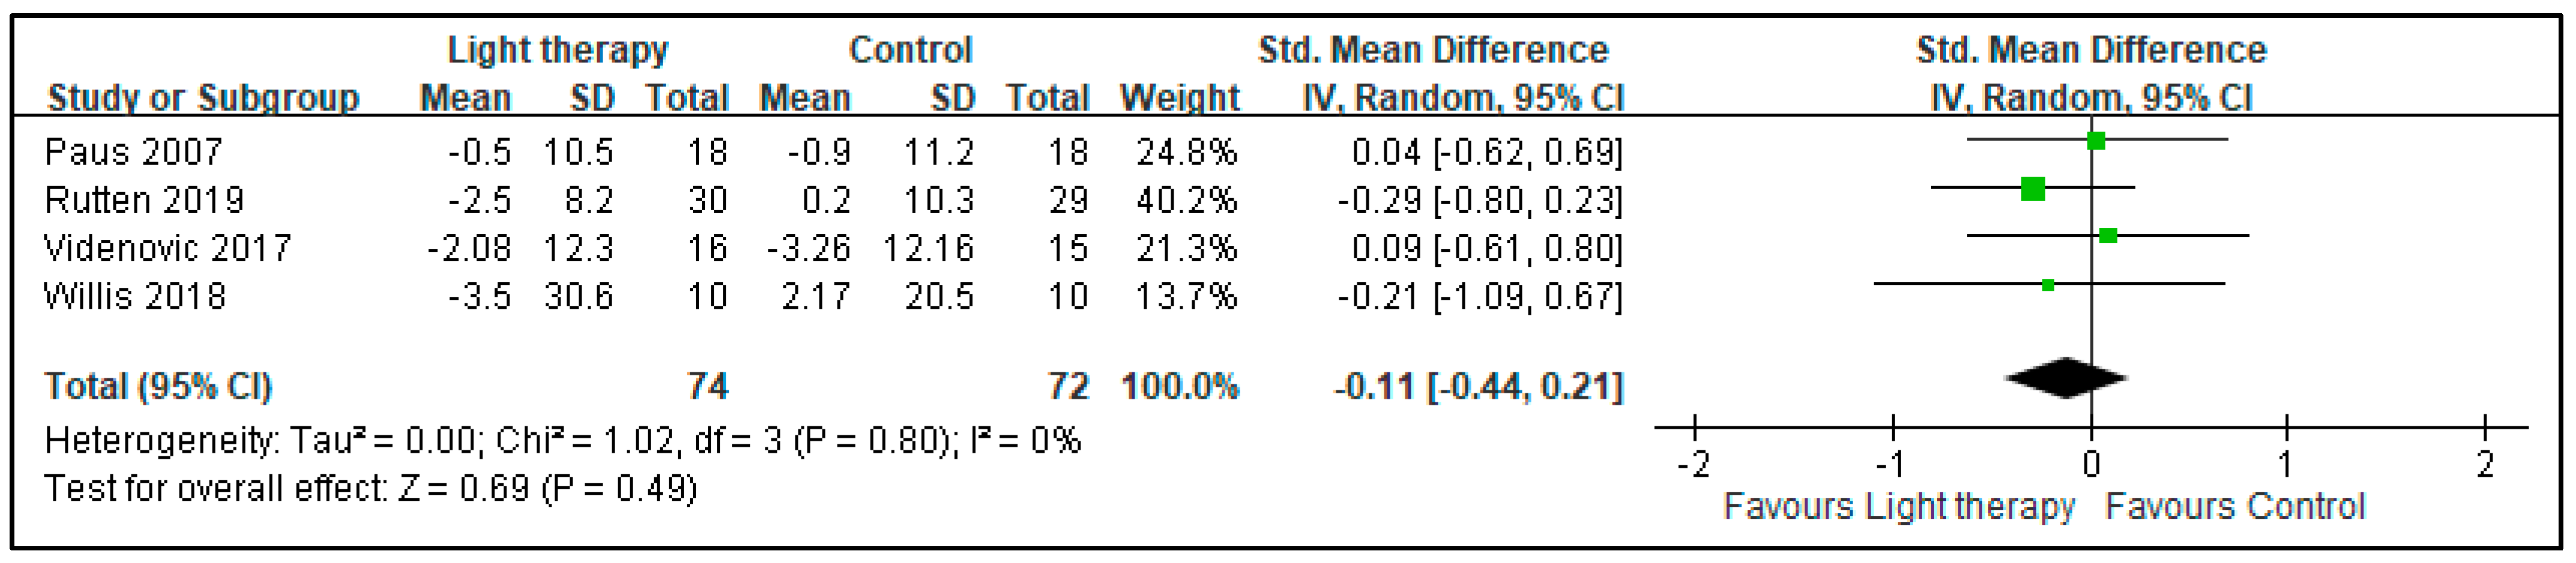Click the Rutten 2019 study name
Image resolution: width=2576 pixels, height=563 pixels.
click(144, 200)
